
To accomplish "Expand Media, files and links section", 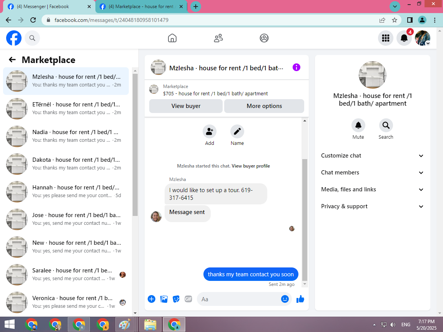I will 372,189.
